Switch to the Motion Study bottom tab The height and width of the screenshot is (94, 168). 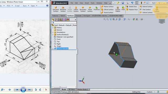click(82, 90)
